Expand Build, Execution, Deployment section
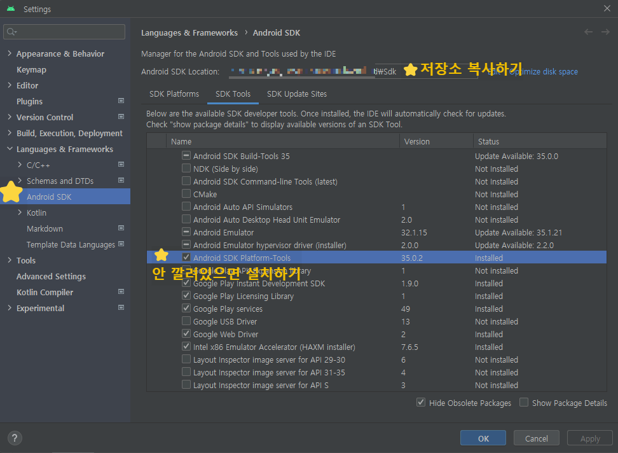The width and height of the screenshot is (618, 453). (x=10, y=133)
